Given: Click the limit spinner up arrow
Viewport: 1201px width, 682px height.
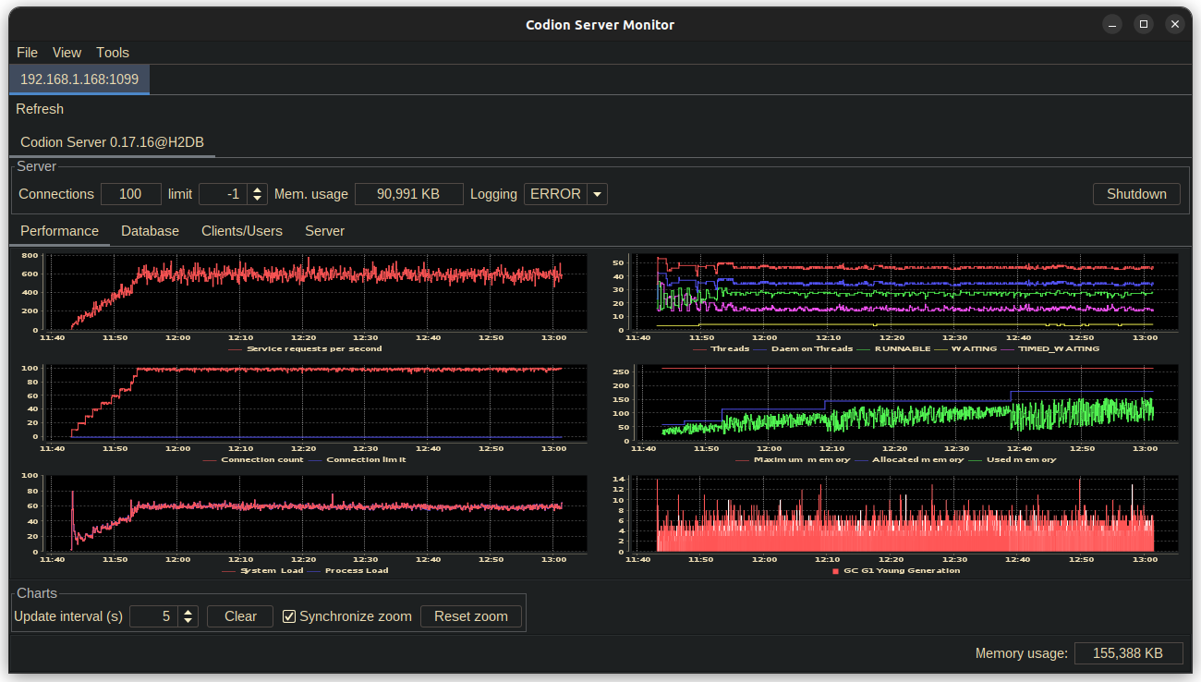Looking at the screenshot, I should pos(255,189).
